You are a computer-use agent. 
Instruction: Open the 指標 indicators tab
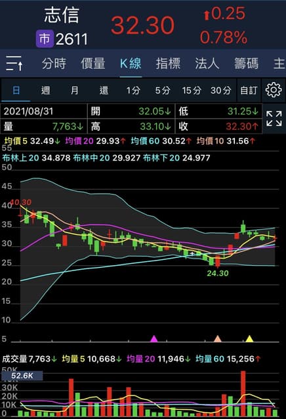pos(168,64)
